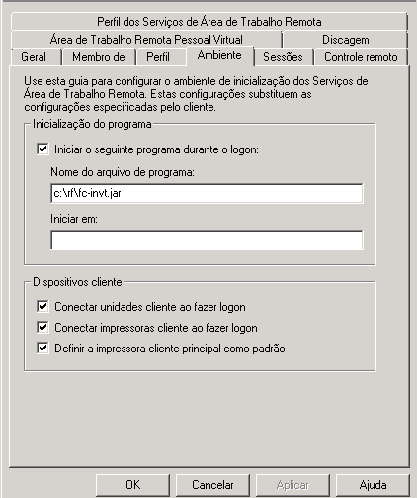Click the Cancelar button
The height and width of the screenshot is (498, 417).
[212, 485]
